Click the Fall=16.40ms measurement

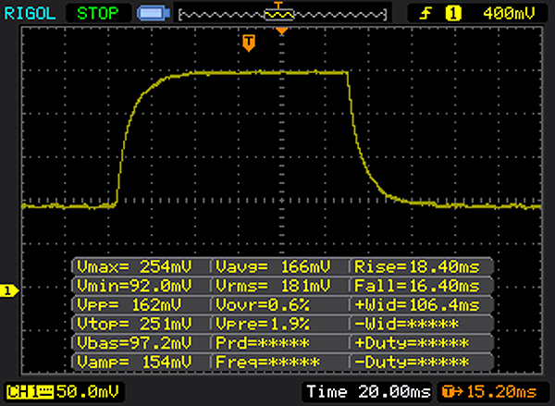(417, 286)
